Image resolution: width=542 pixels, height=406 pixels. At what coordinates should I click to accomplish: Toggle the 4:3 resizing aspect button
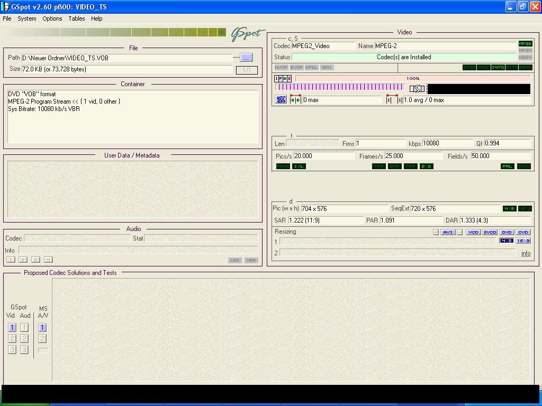[507, 241]
